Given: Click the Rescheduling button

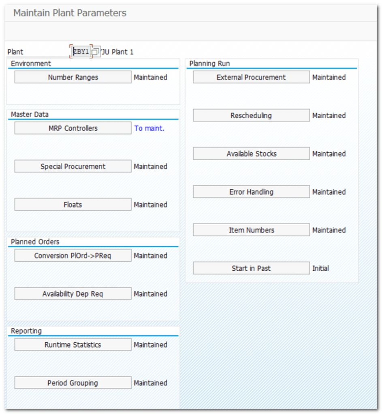Looking at the screenshot, I should (251, 116).
